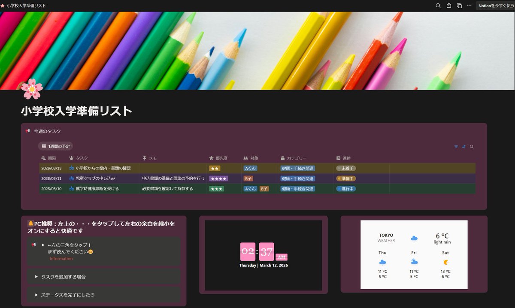Click the duplicate pages icon near top right
Screen dimensions: 515x308
pos(458,6)
